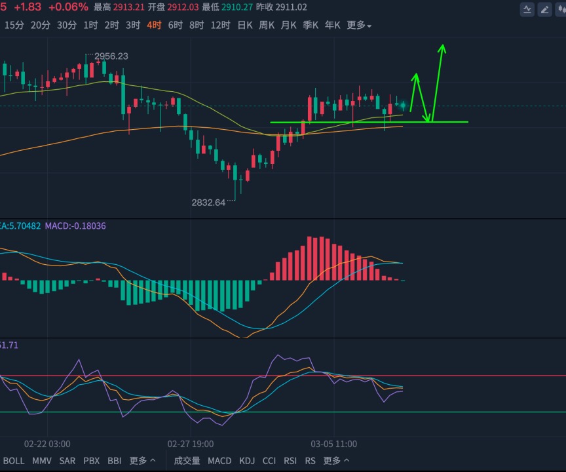The width and height of the screenshot is (566, 472).
Task: Switch to 季K quarterly chart
Action: click(311, 25)
